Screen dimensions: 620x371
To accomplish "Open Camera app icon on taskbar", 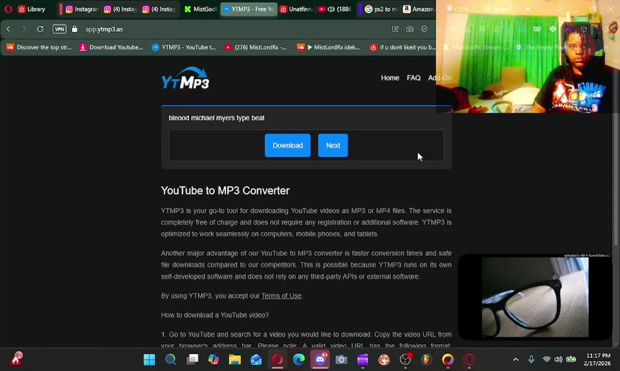I will tap(341, 360).
